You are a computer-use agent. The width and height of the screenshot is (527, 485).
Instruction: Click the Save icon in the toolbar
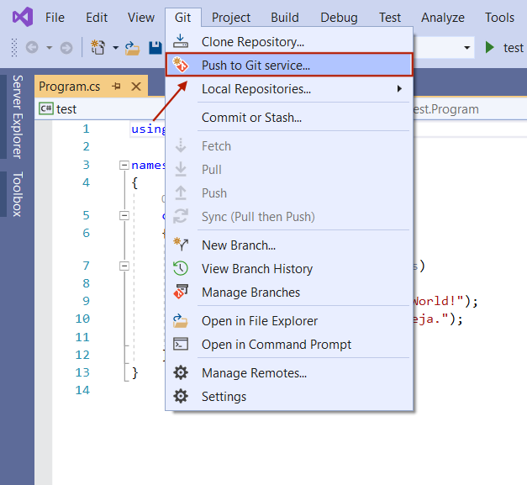click(155, 48)
